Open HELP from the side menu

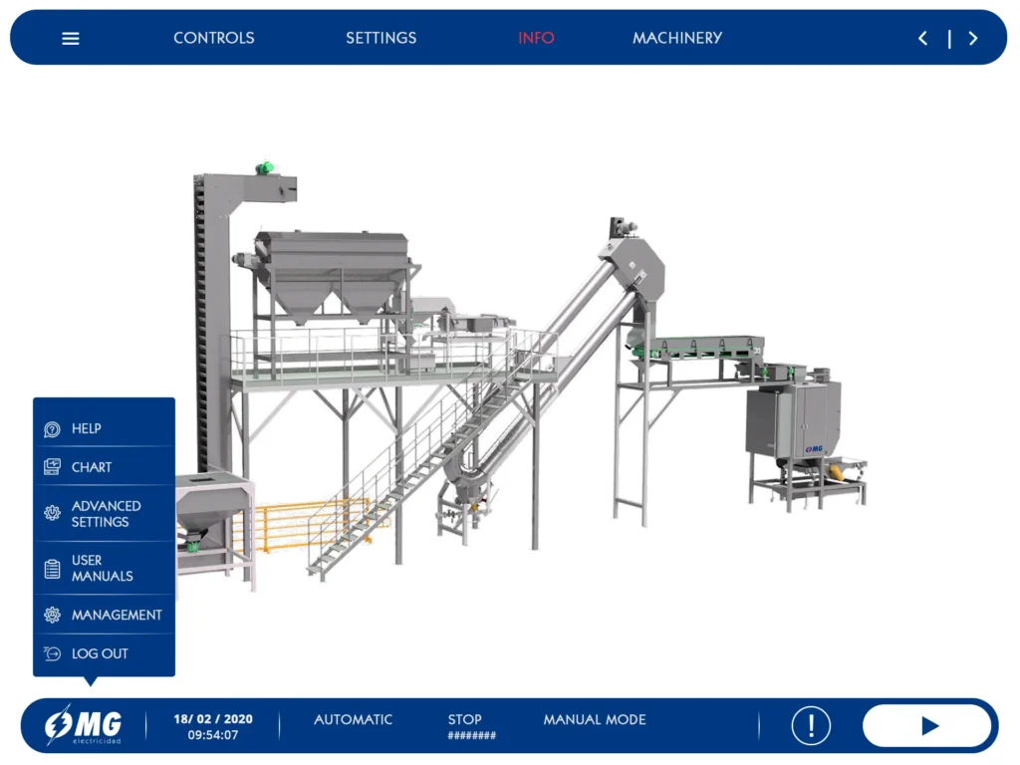click(x=104, y=428)
